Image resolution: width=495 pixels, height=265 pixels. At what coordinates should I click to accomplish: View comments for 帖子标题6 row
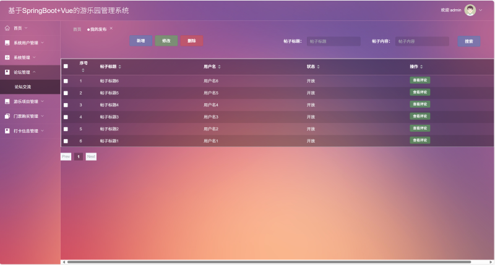(x=420, y=80)
